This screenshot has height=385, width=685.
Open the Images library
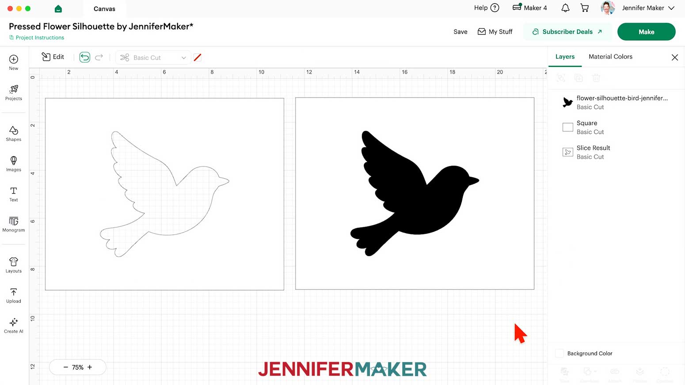(14, 164)
